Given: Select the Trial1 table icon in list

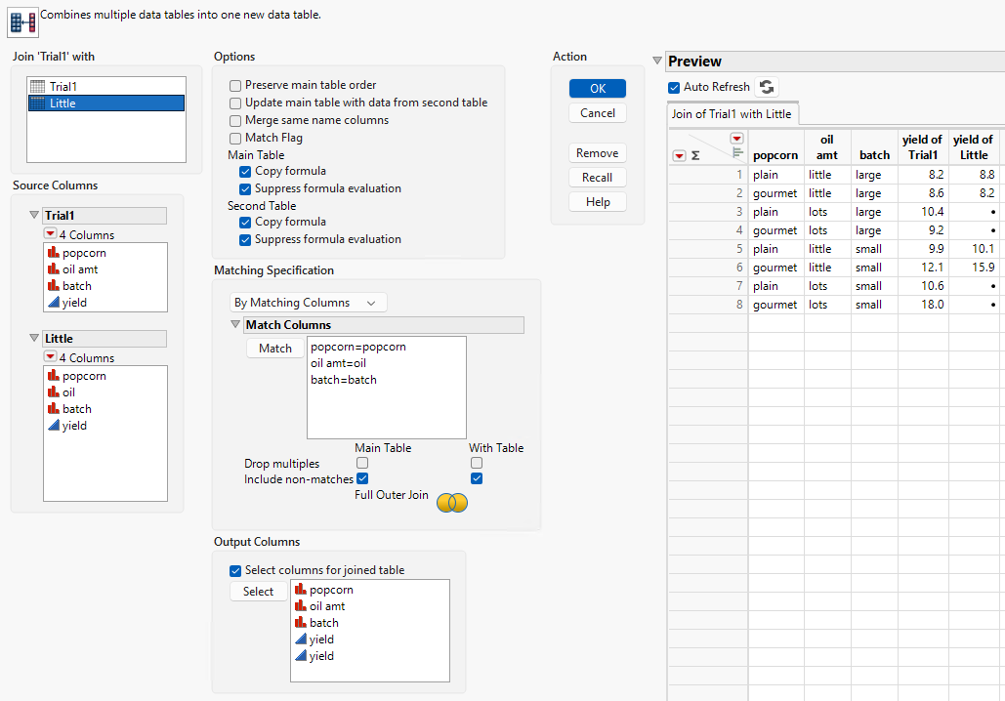Looking at the screenshot, I should pyautogui.click(x=38, y=87).
